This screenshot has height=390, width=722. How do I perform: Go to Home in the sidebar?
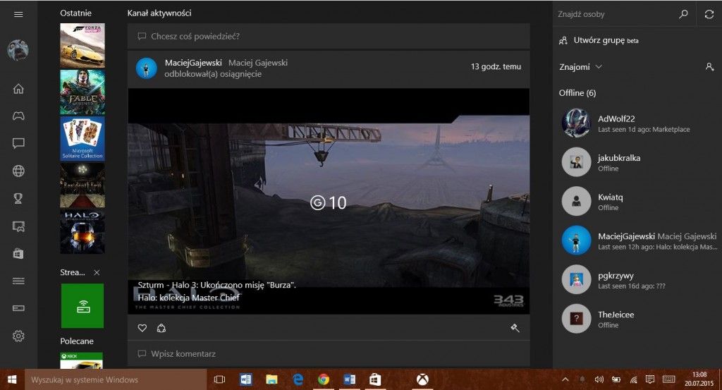coord(18,88)
